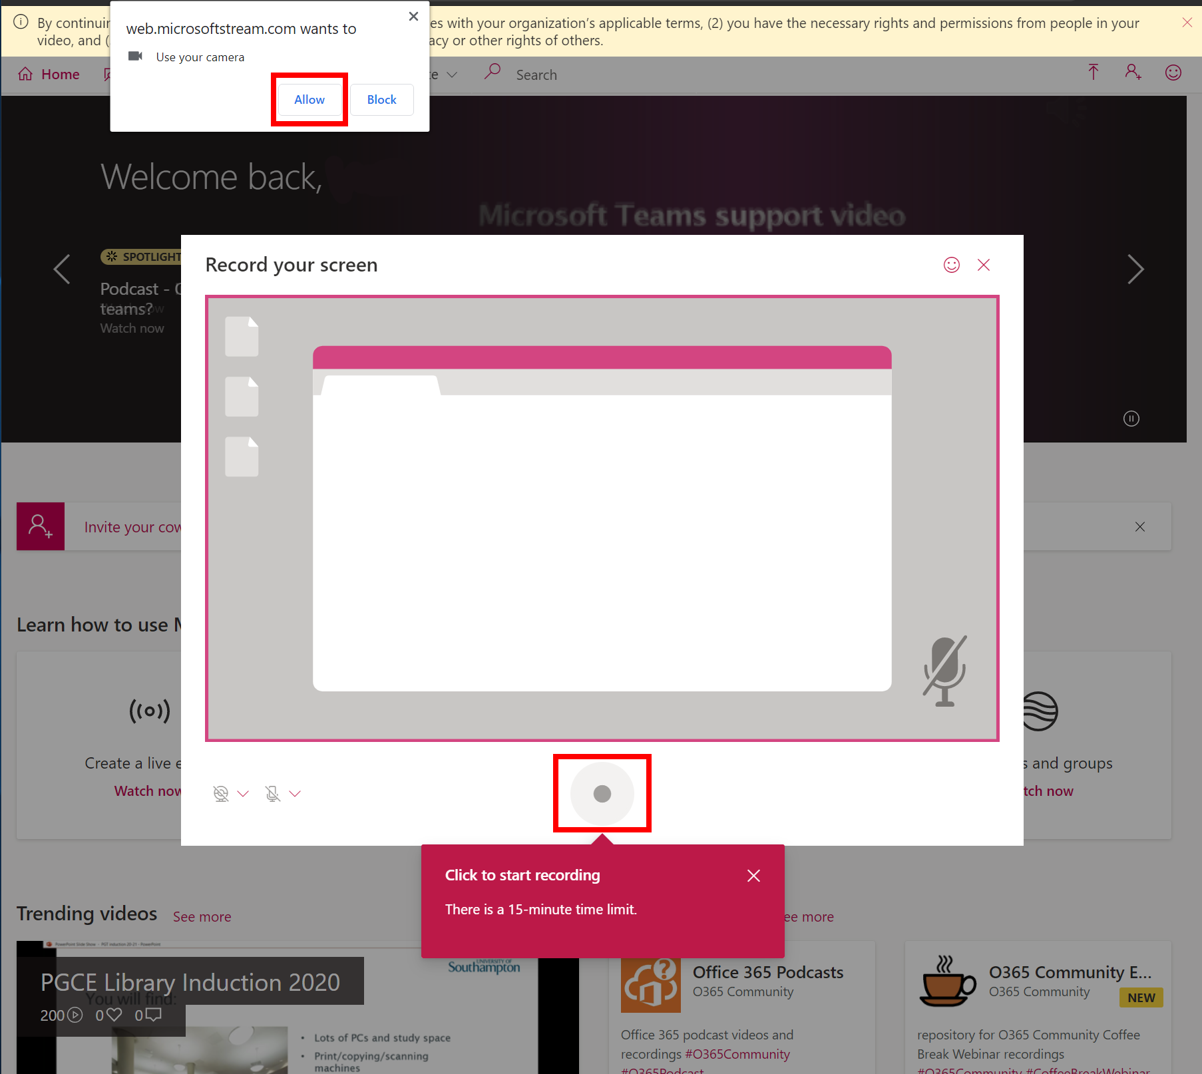Click the Search field in Stream header
Viewport: 1202px width, 1074px height.
(536, 75)
